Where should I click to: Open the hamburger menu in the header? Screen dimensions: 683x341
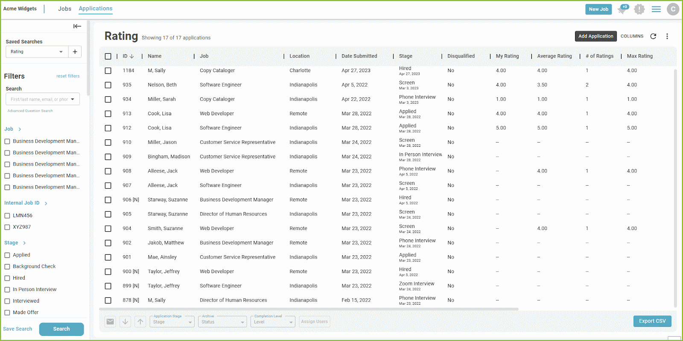pos(656,9)
